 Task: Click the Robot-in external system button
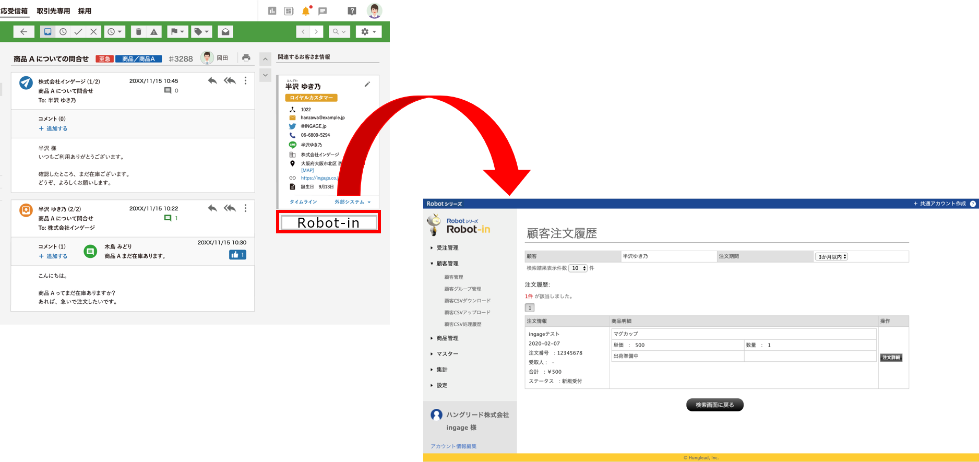328,222
